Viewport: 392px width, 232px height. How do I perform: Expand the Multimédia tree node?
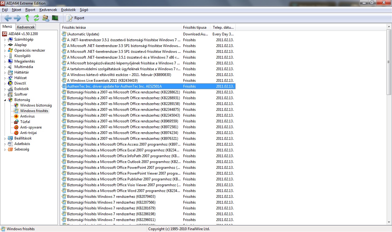[5, 67]
